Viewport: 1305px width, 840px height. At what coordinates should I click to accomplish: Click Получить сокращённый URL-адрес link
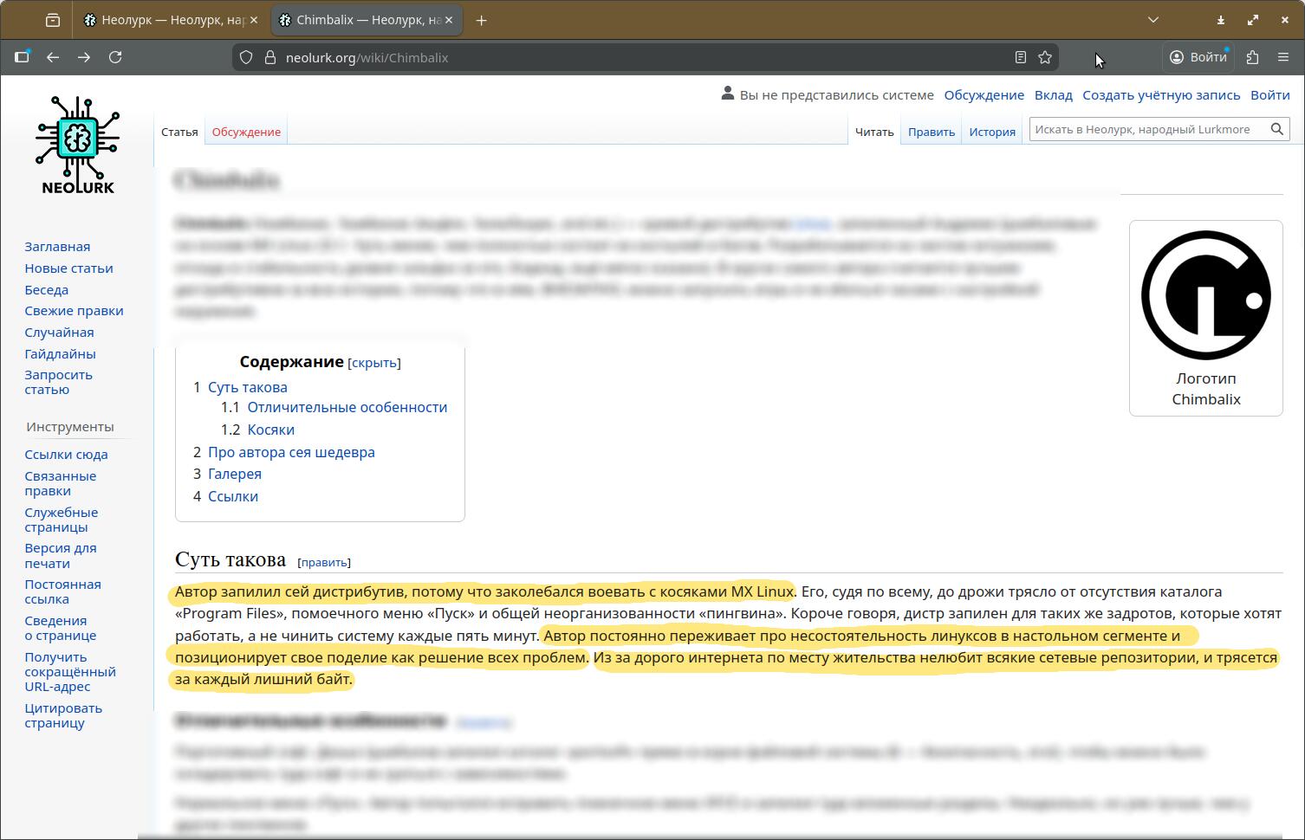[69, 671]
